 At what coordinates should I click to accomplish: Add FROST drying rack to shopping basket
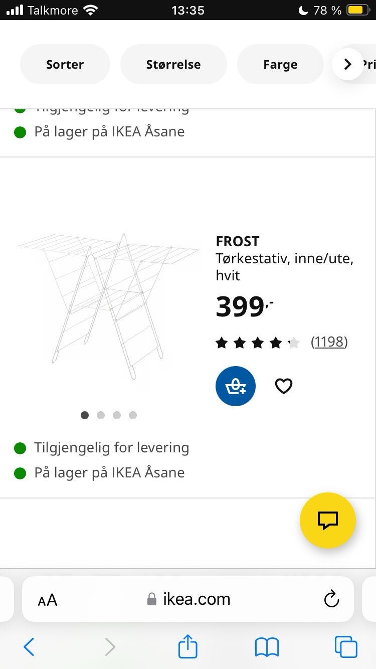(235, 386)
